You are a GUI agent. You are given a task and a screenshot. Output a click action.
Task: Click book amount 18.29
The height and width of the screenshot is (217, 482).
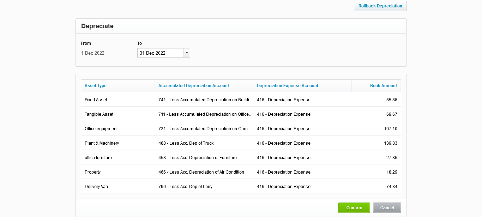point(392,172)
